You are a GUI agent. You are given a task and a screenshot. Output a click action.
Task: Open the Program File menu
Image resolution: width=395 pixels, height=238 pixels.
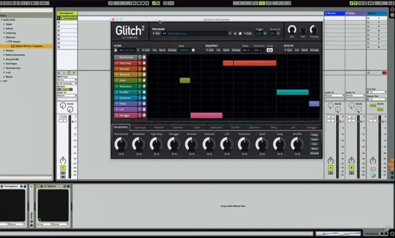click(156, 33)
